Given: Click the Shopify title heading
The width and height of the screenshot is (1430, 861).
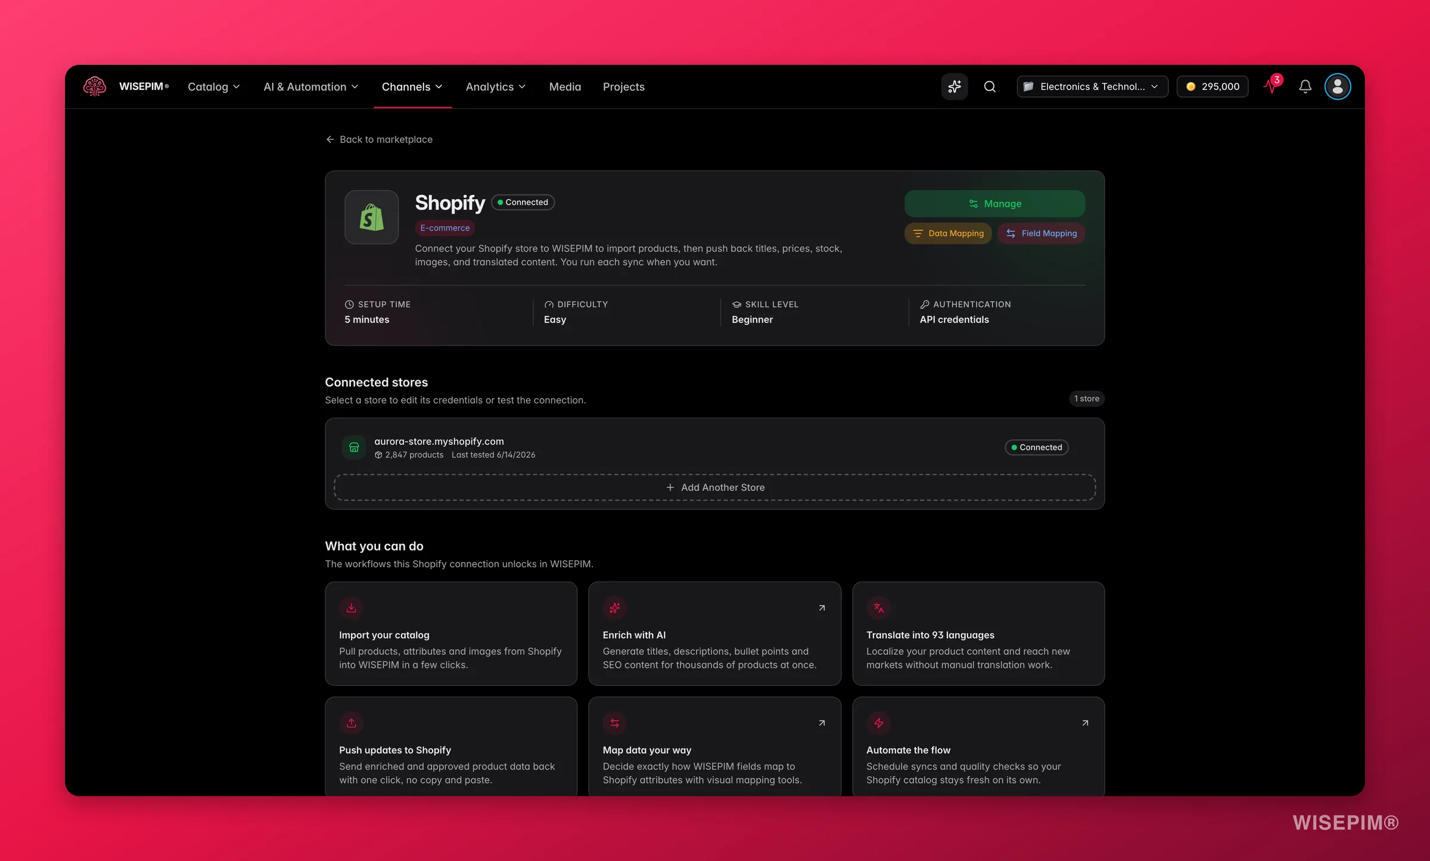Looking at the screenshot, I should [450, 203].
